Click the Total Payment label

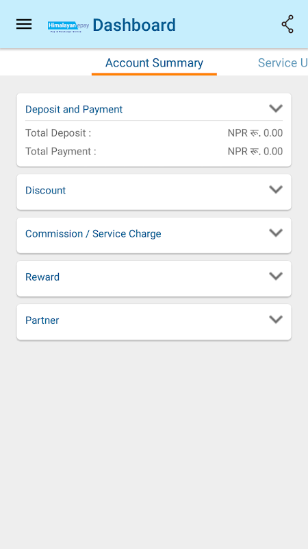click(x=60, y=152)
